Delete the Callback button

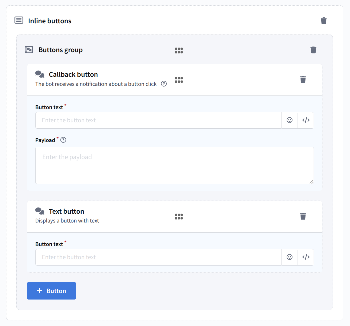coord(303,79)
